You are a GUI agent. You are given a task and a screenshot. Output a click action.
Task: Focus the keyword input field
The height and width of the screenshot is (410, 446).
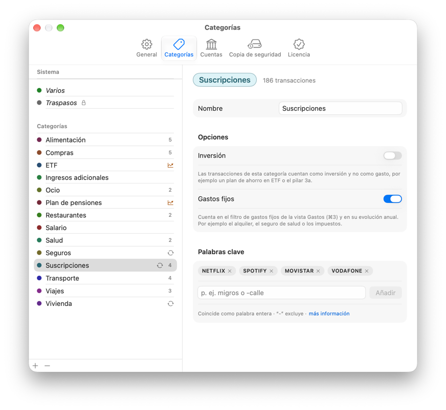[x=282, y=293]
